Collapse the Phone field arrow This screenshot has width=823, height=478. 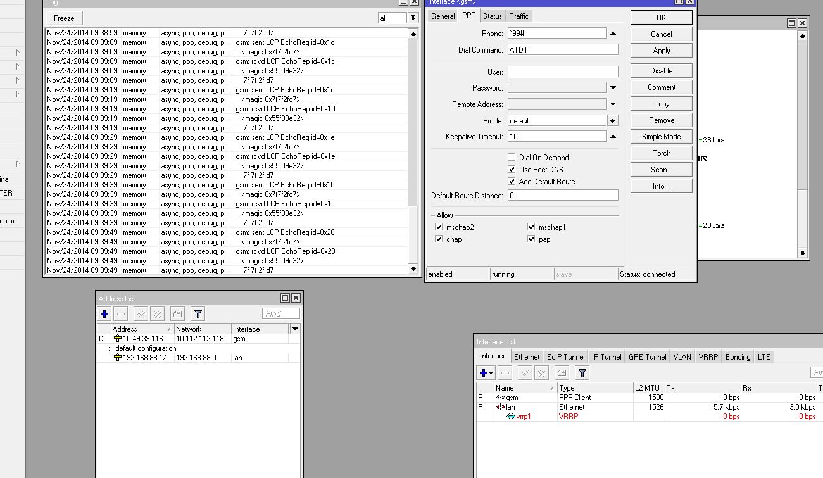click(x=613, y=34)
